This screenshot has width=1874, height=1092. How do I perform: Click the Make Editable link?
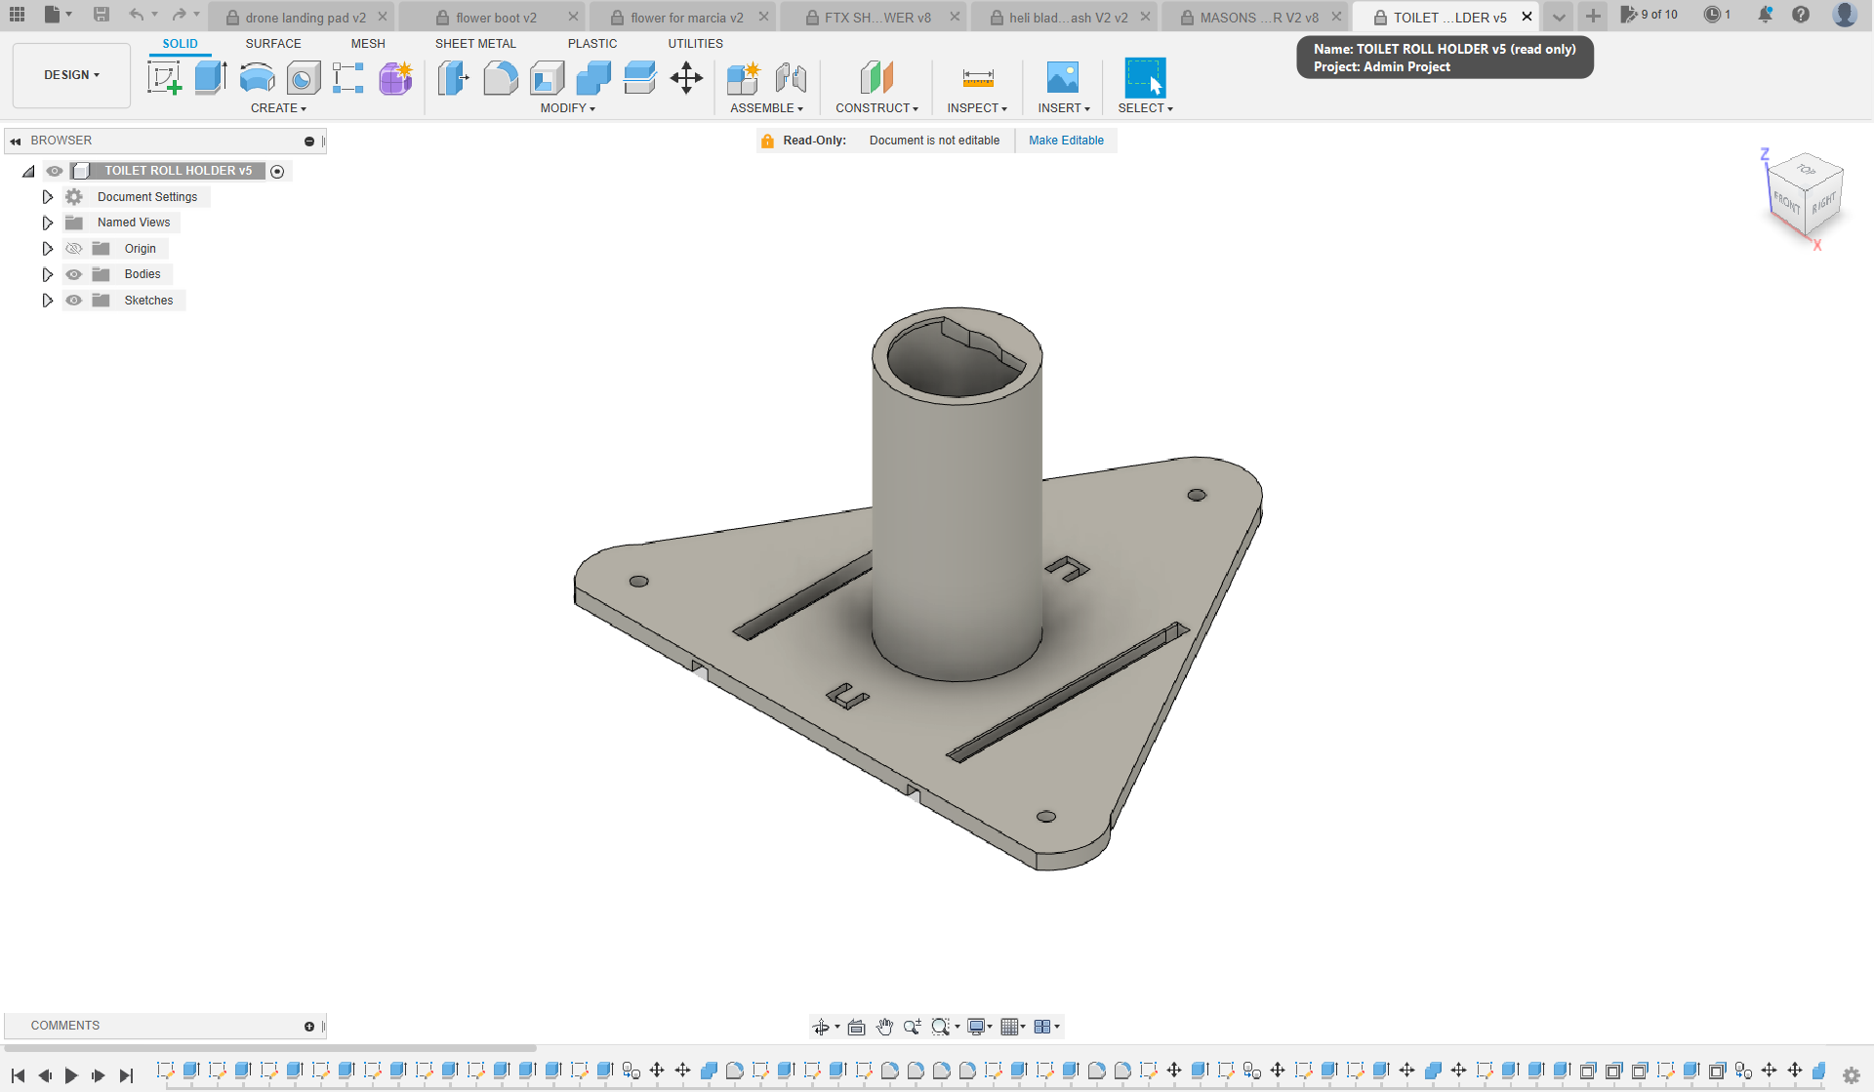click(1066, 141)
